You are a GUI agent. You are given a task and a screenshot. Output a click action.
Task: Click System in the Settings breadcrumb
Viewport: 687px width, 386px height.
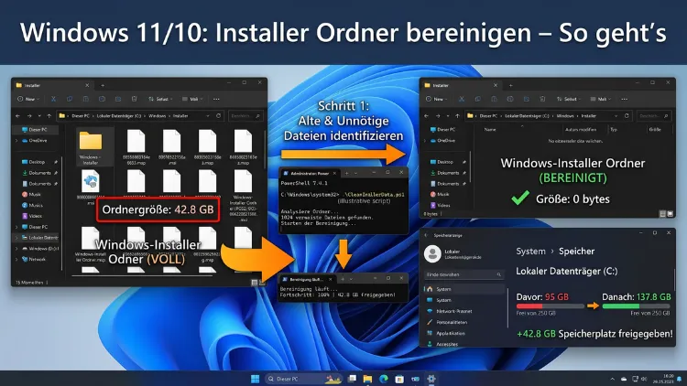pyautogui.click(x=530, y=252)
